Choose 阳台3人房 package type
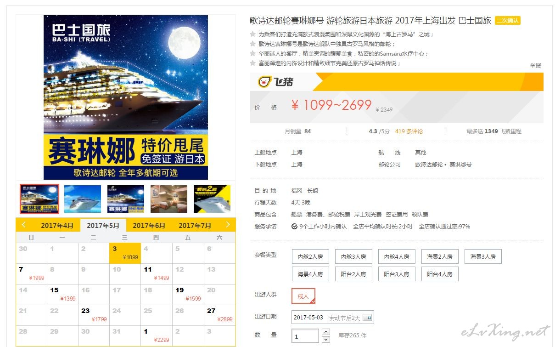The height and width of the screenshot is (347, 555). pos(397,274)
